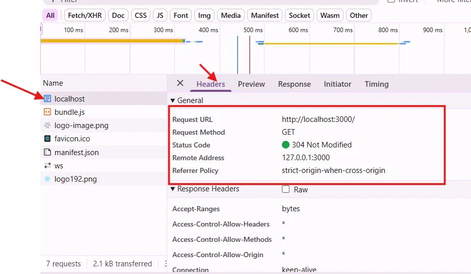Switch to the Preview tab
This screenshot has height=274, width=471.
[251, 84]
